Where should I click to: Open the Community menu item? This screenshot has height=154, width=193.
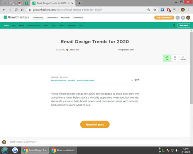tap(38, 18)
